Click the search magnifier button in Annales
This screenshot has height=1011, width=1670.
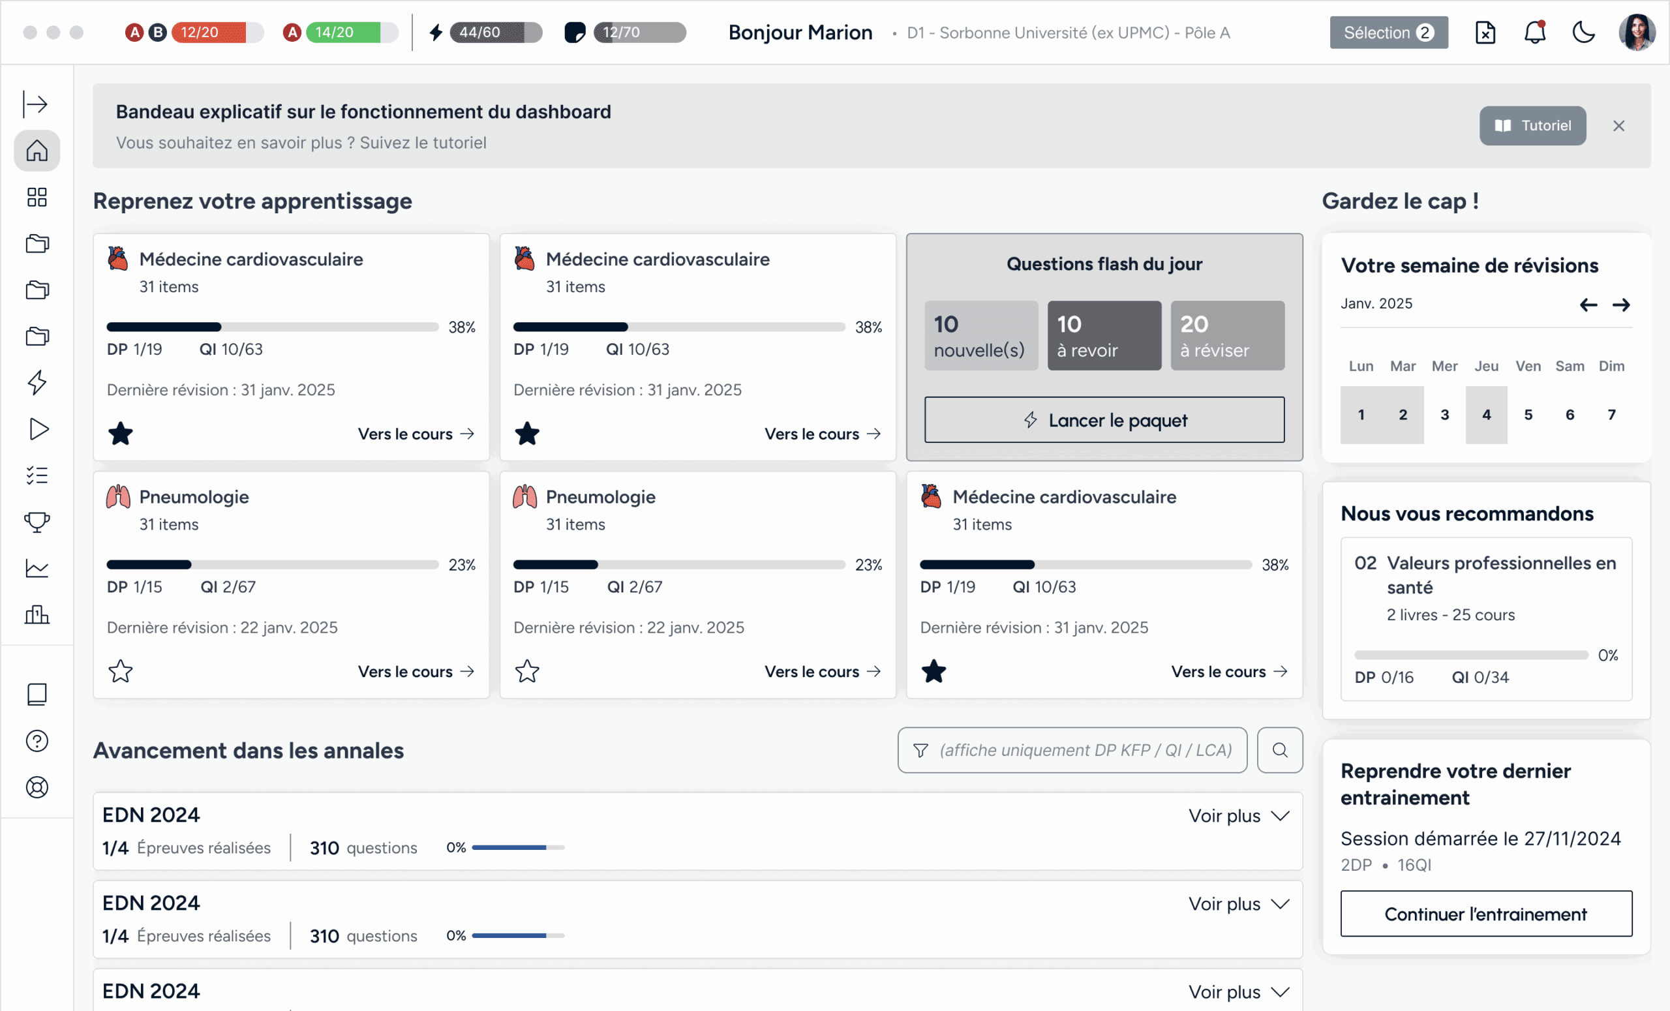pyautogui.click(x=1280, y=750)
